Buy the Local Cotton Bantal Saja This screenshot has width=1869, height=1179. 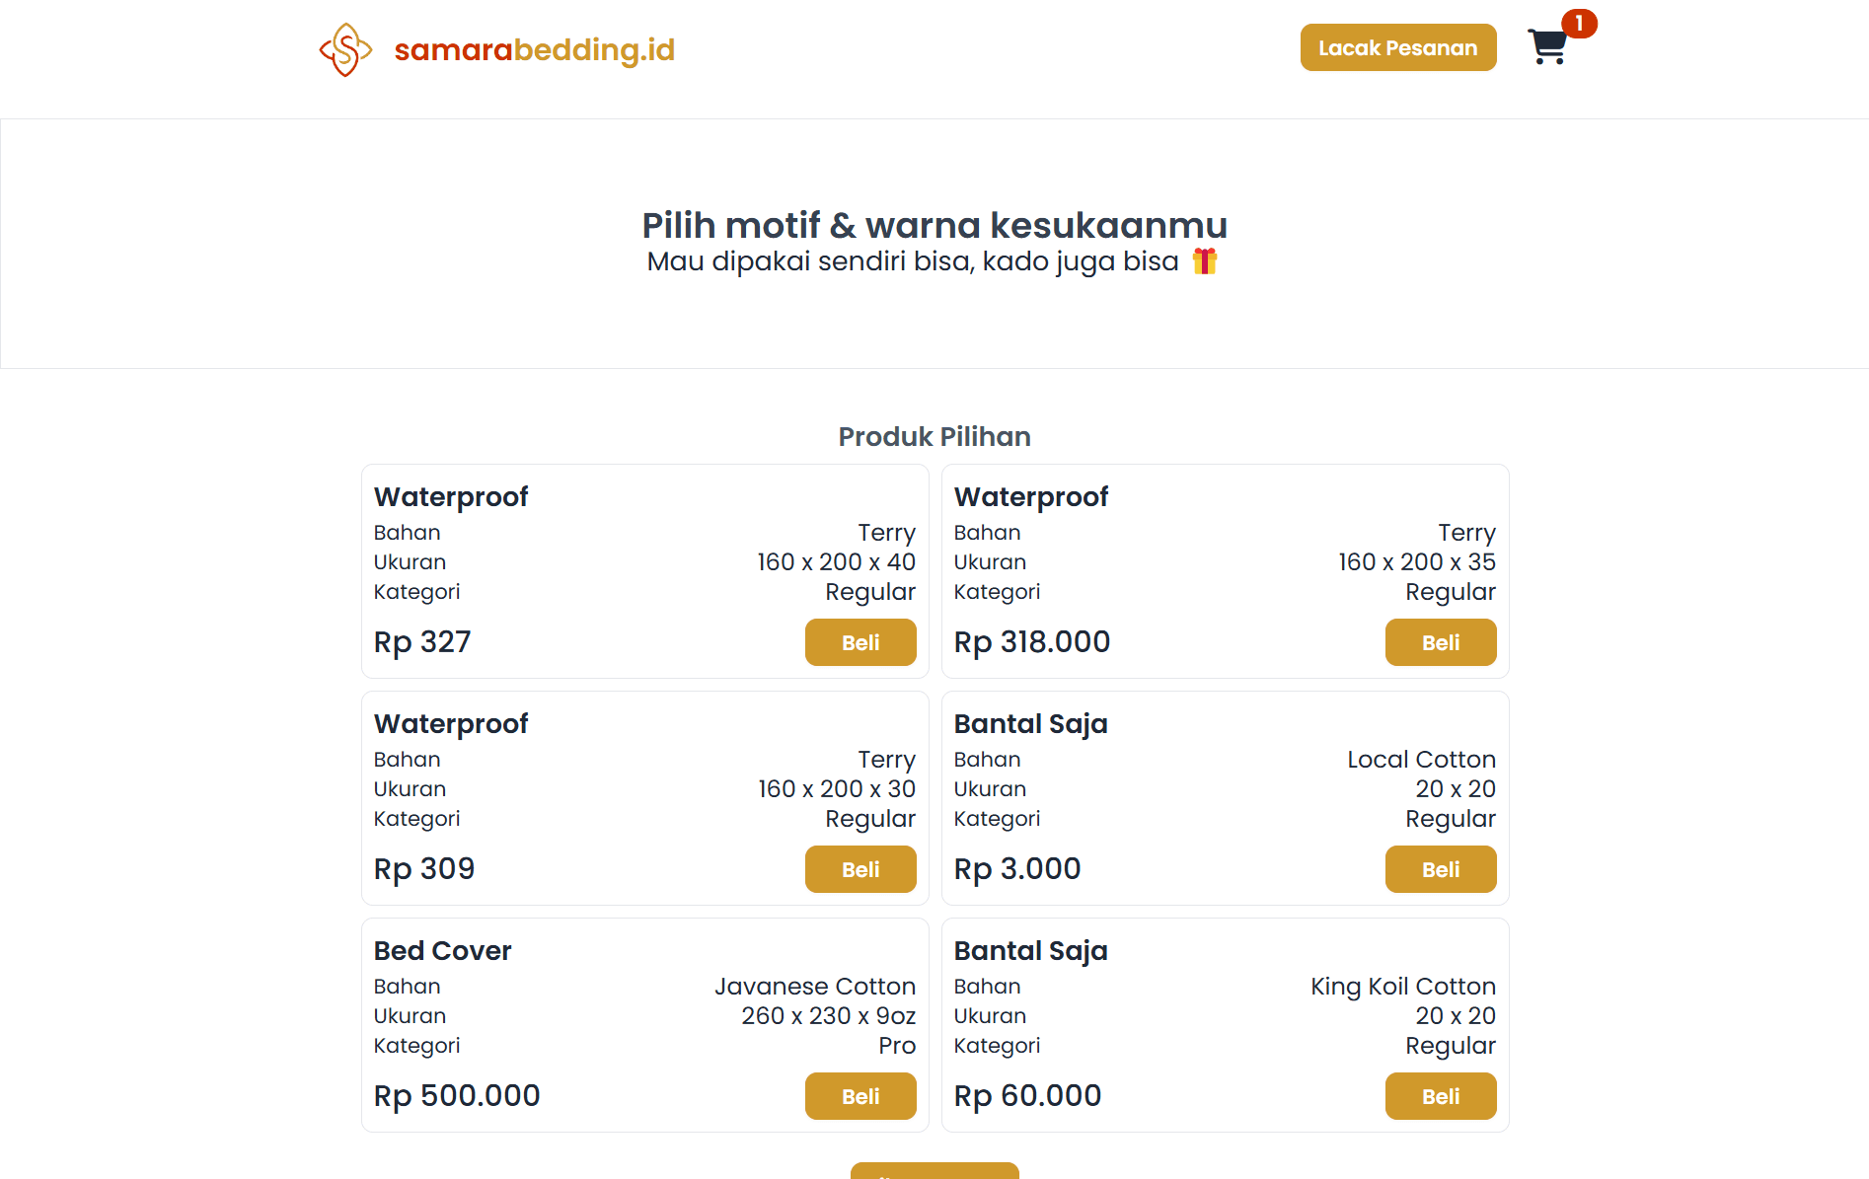[1441, 869]
